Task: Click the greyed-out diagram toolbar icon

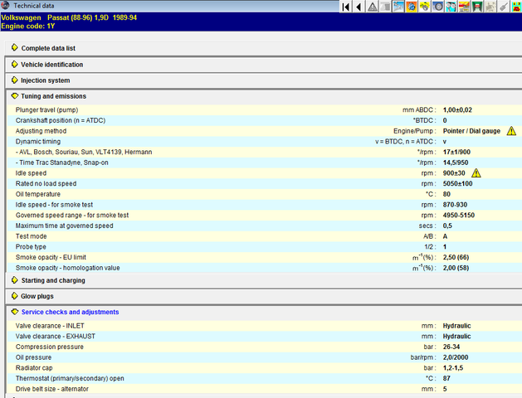Action: pos(490,7)
